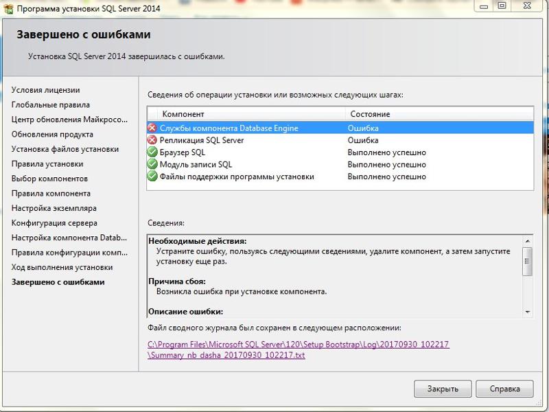Select Файлы поддержки программы установки row
The width and height of the screenshot is (549, 412).
(340, 176)
